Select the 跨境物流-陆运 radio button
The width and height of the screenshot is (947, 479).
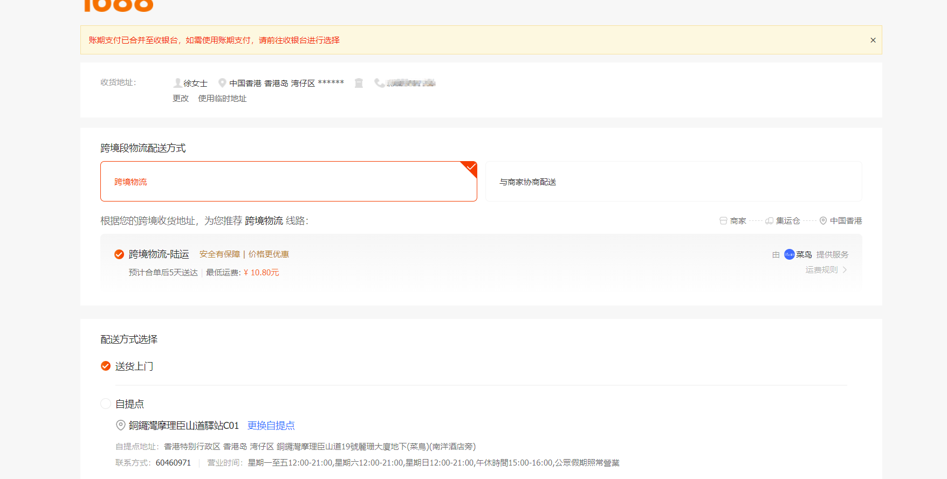coord(119,254)
